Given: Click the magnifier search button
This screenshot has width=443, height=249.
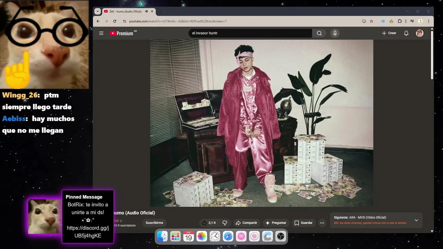Looking at the screenshot, I should [x=319, y=33].
